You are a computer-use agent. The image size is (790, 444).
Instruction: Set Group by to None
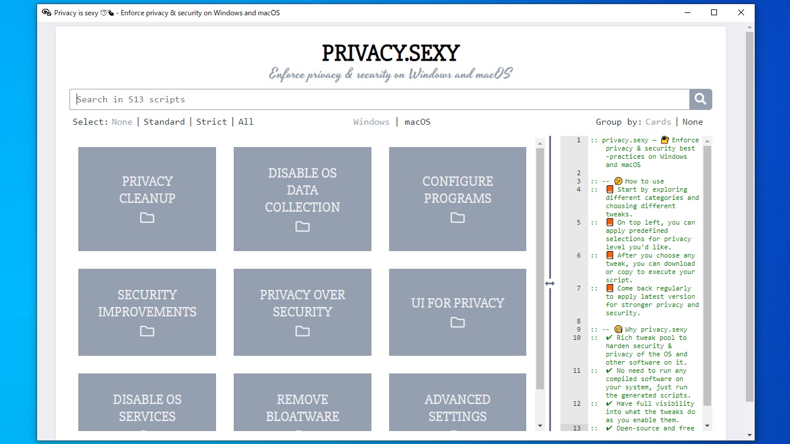point(693,122)
